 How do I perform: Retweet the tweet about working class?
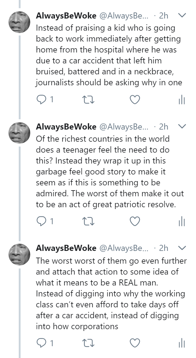point(88,343)
